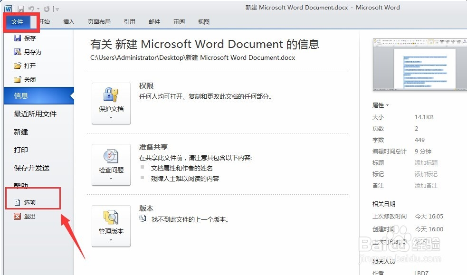Click the 9 分钟 editing time value
This screenshot has width=467, height=275.
point(423,151)
